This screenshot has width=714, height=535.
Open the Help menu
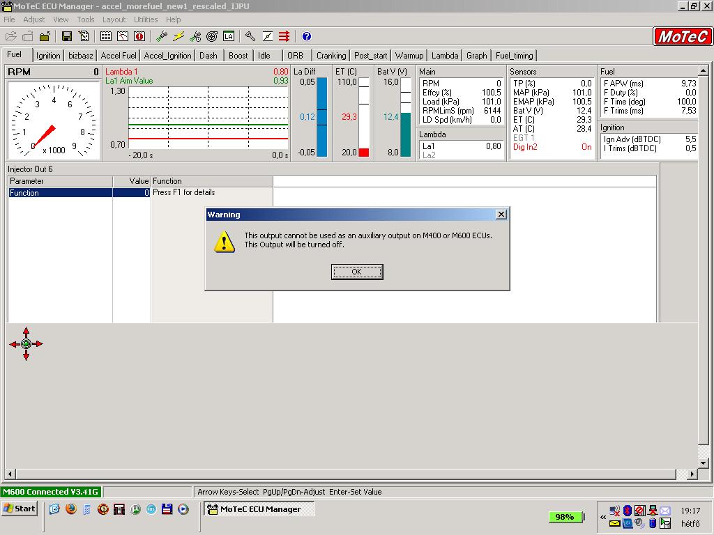[173, 20]
